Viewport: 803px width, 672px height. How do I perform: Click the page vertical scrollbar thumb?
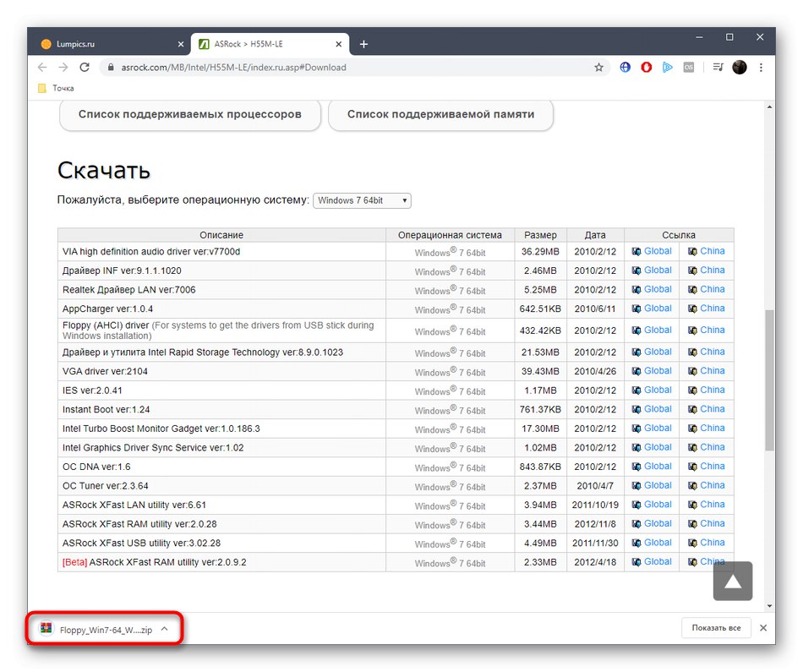(x=769, y=380)
